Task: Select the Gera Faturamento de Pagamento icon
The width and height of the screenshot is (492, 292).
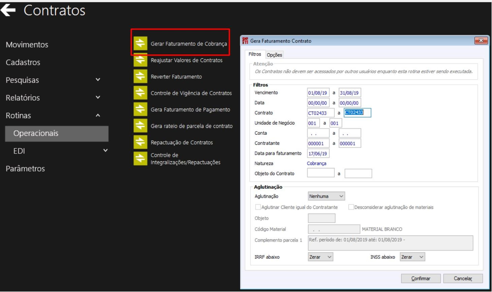Action: (140, 109)
